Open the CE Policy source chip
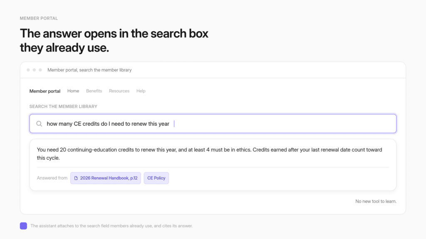Image resolution: width=426 pixels, height=239 pixels. click(156, 178)
